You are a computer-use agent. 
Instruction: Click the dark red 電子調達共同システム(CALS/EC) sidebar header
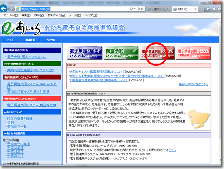(32, 77)
